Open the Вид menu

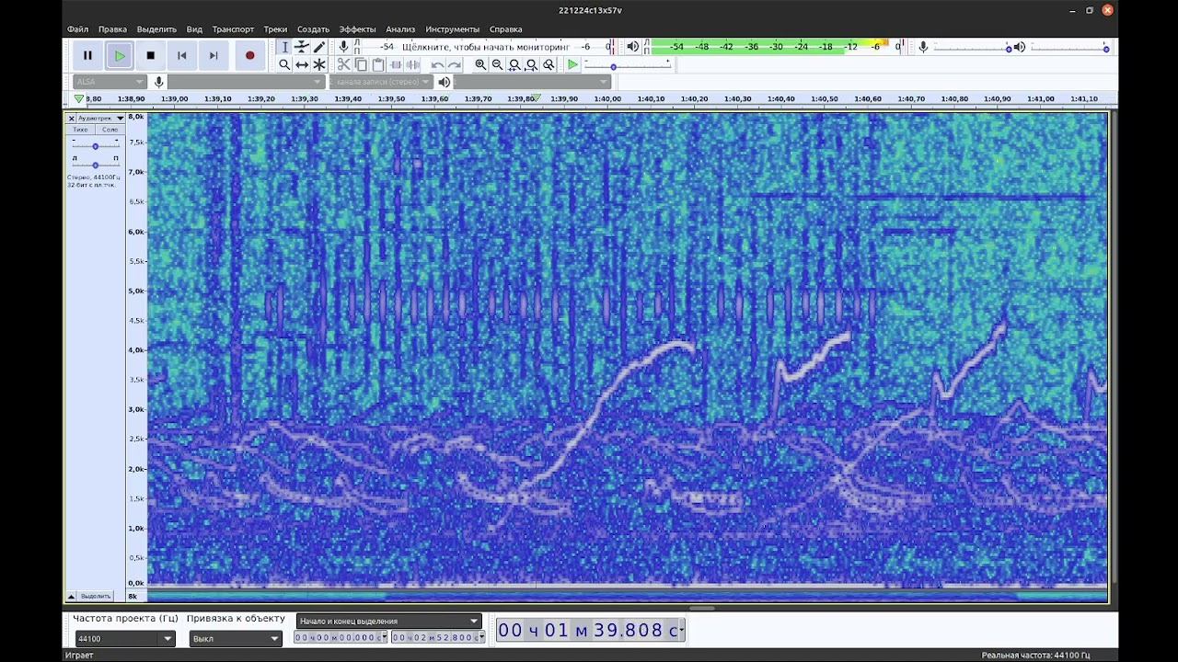pyautogui.click(x=194, y=29)
